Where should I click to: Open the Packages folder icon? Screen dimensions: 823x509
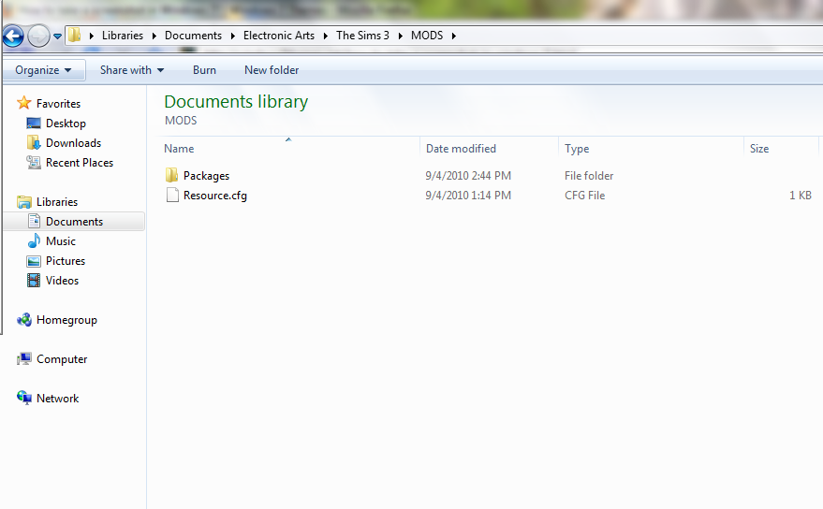click(x=171, y=176)
